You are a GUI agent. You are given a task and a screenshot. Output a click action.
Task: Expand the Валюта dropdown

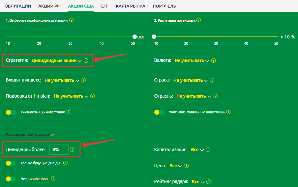tap(192, 61)
